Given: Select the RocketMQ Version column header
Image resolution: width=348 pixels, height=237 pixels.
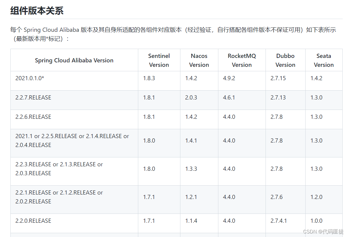Looking at the screenshot, I should [x=242, y=60].
